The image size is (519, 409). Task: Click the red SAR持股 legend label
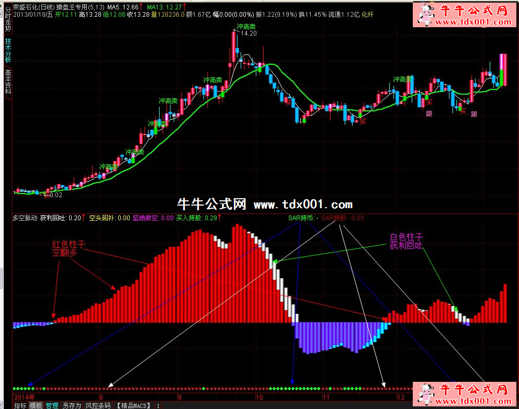[343, 218]
